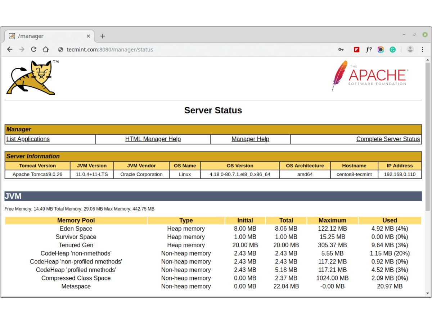This screenshot has width=432, height=324.
Task: Open the colorful circle extension icon
Action: tap(381, 50)
